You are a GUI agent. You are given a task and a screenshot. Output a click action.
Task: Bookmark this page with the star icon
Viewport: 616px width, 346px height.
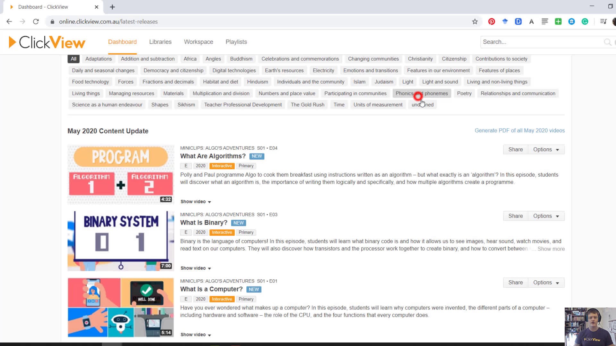tap(475, 21)
